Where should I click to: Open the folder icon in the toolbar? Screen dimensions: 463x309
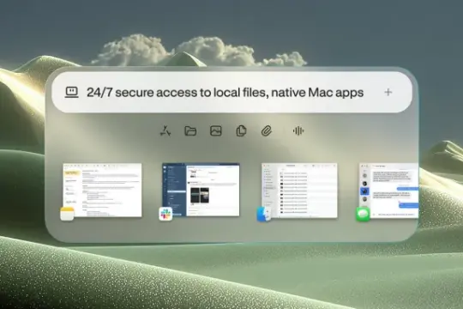coord(190,130)
